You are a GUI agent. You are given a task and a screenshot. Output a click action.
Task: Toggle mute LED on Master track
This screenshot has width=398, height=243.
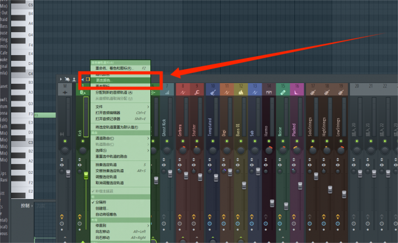click(x=65, y=141)
